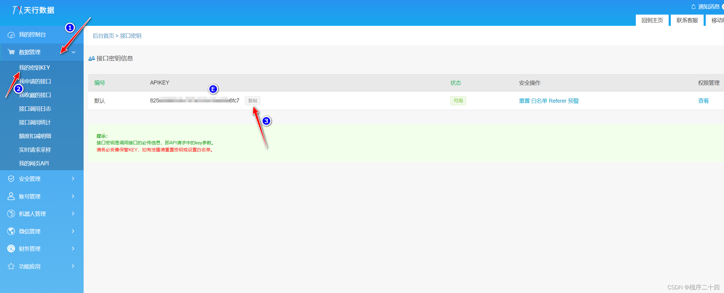The image size is (724, 293).
Task: Click the shield icon for 安全管理
Action: click(x=11, y=179)
